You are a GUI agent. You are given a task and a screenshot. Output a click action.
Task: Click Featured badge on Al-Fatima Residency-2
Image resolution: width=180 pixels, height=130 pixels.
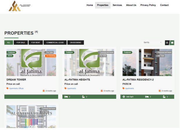pyautogui.click(x=127, y=53)
